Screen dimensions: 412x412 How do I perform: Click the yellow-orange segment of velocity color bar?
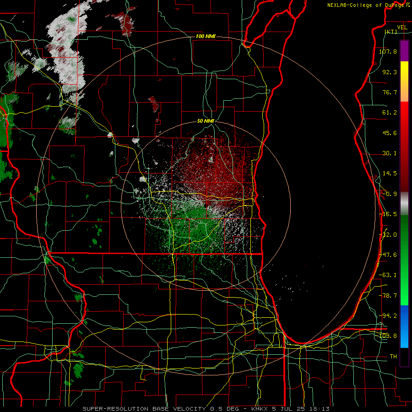point(404,81)
